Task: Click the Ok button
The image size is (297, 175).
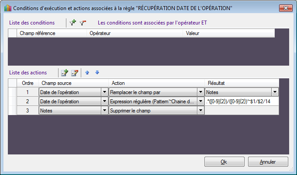Action: [x=224, y=162]
